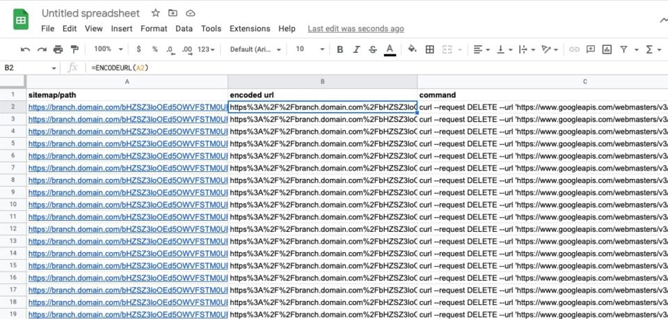This screenshot has height=319, width=668.
Task: Open the File menu
Action: coord(48,29)
